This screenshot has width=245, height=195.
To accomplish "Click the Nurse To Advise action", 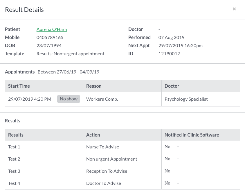I will point(102,147).
